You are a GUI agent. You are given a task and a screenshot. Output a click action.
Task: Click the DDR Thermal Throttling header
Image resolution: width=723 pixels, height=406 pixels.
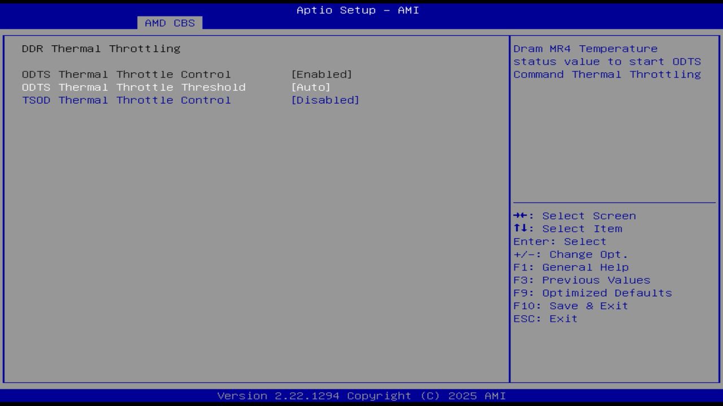pos(102,48)
